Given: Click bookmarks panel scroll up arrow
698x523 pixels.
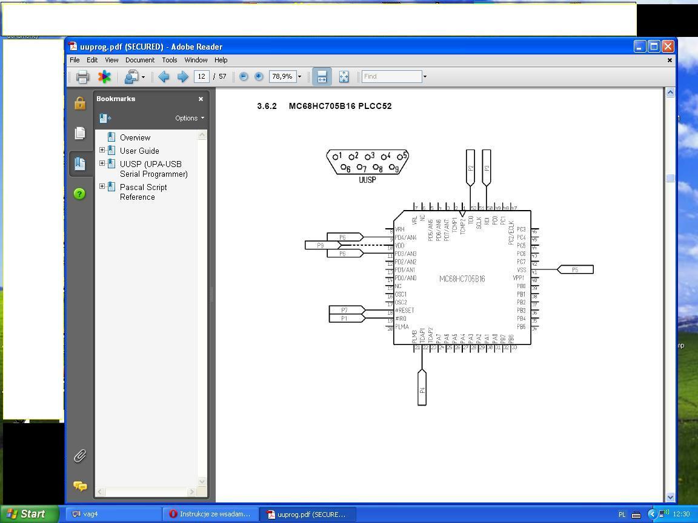Looking at the screenshot, I should (202, 134).
